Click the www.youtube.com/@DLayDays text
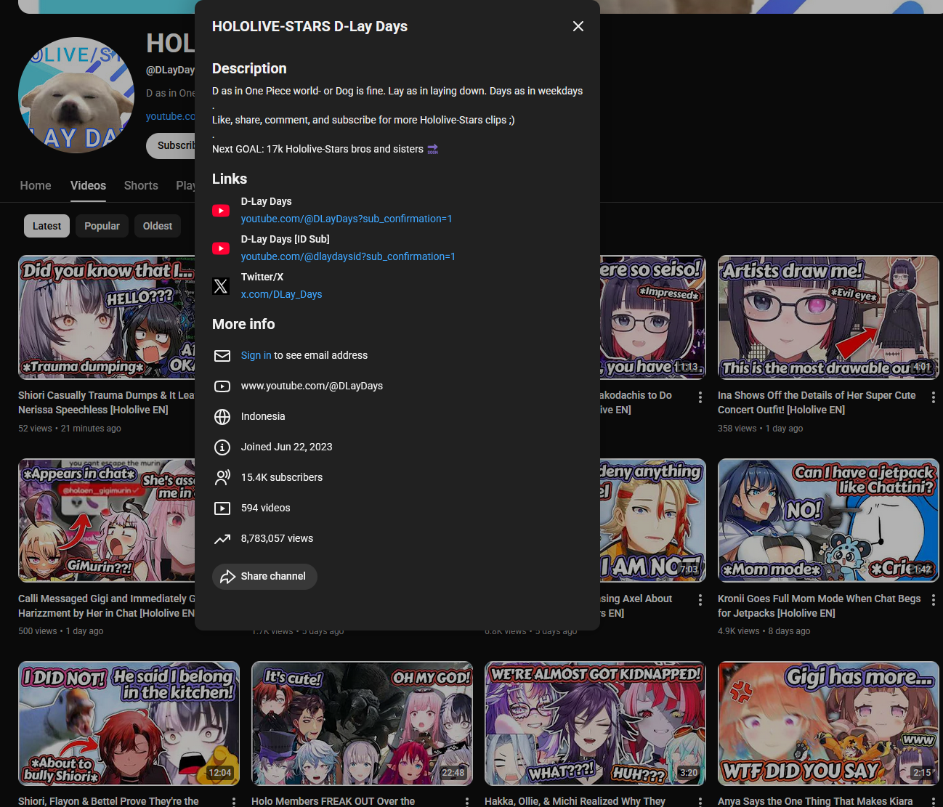This screenshot has height=807, width=943. [x=312, y=386]
